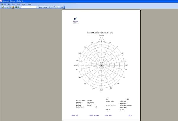The width and height of the screenshot is (178, 121).
Task: Expand the View button dropdown arrow
Action: point(4,7)
